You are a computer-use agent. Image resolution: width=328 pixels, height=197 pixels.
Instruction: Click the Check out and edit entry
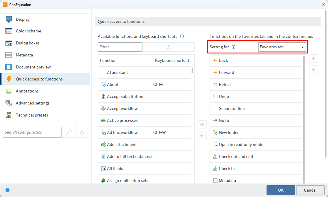click(x=235, y=156)
